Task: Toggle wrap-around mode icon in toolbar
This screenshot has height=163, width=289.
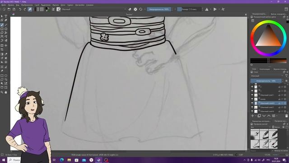Action: (223, 9)
